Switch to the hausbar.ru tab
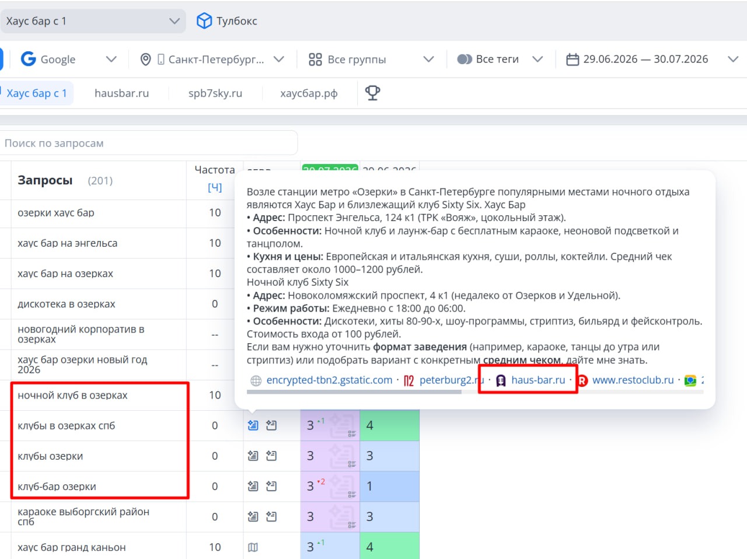 121,93
